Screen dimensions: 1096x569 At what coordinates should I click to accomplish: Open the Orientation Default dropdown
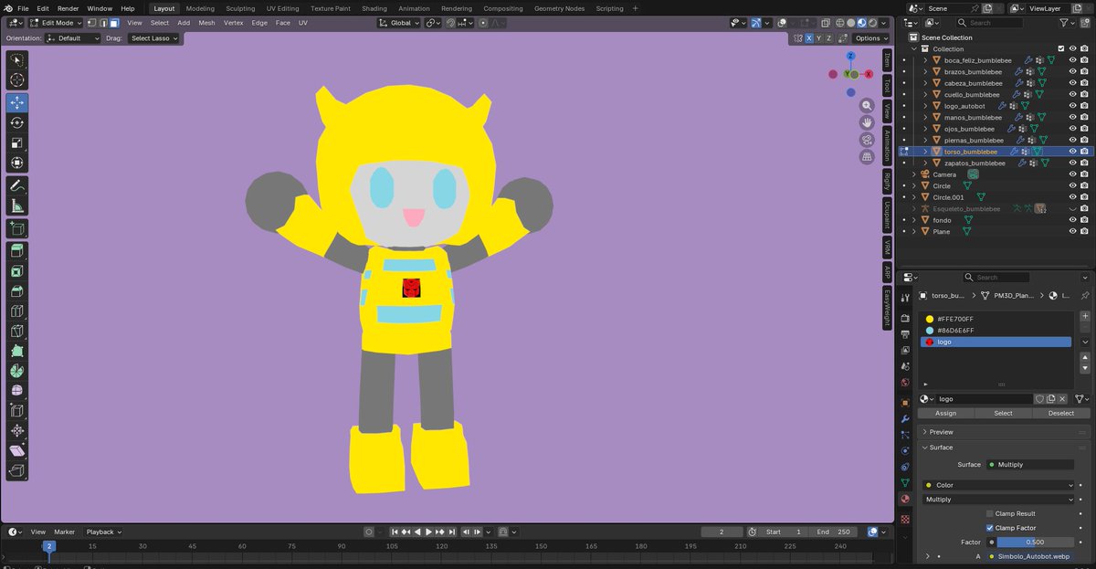pyautogui.click(x=73, y=38)
